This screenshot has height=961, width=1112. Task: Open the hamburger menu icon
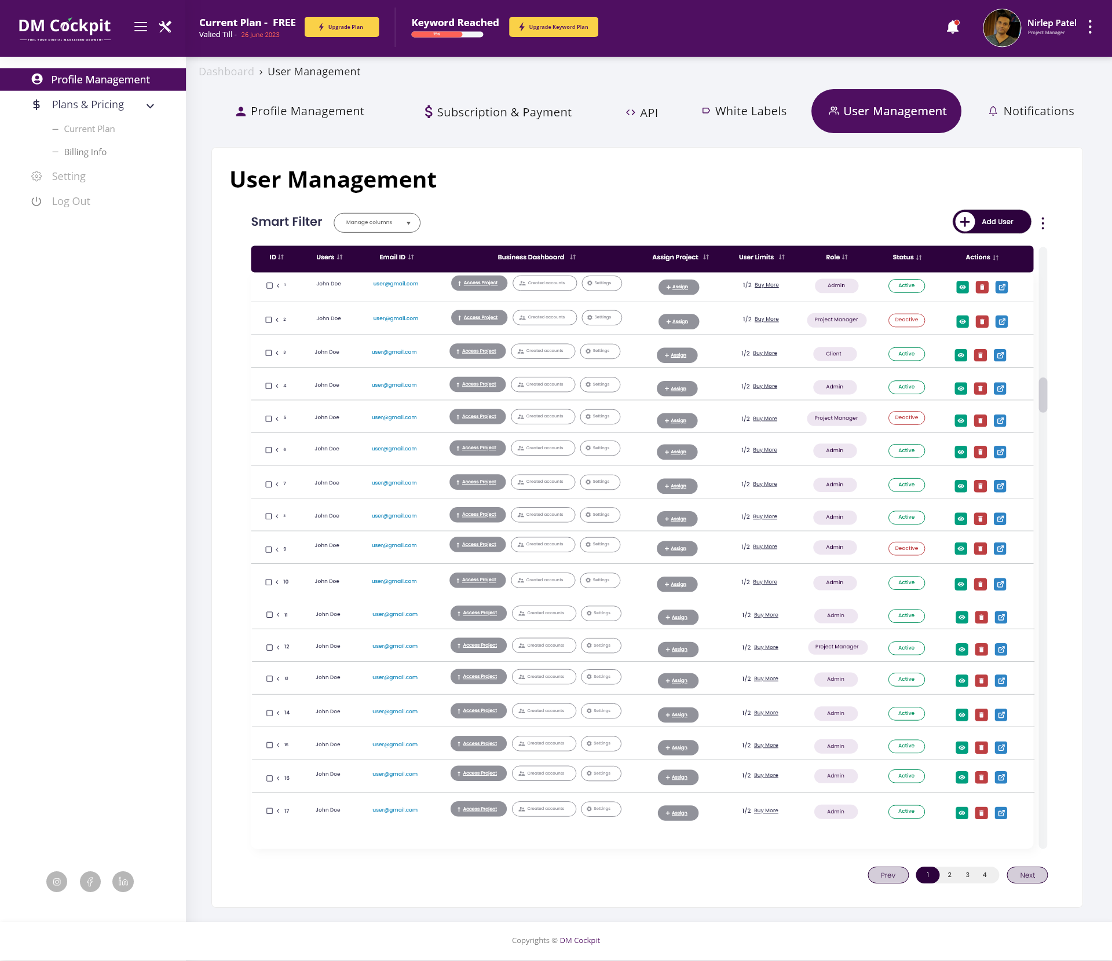pos(141,27)
